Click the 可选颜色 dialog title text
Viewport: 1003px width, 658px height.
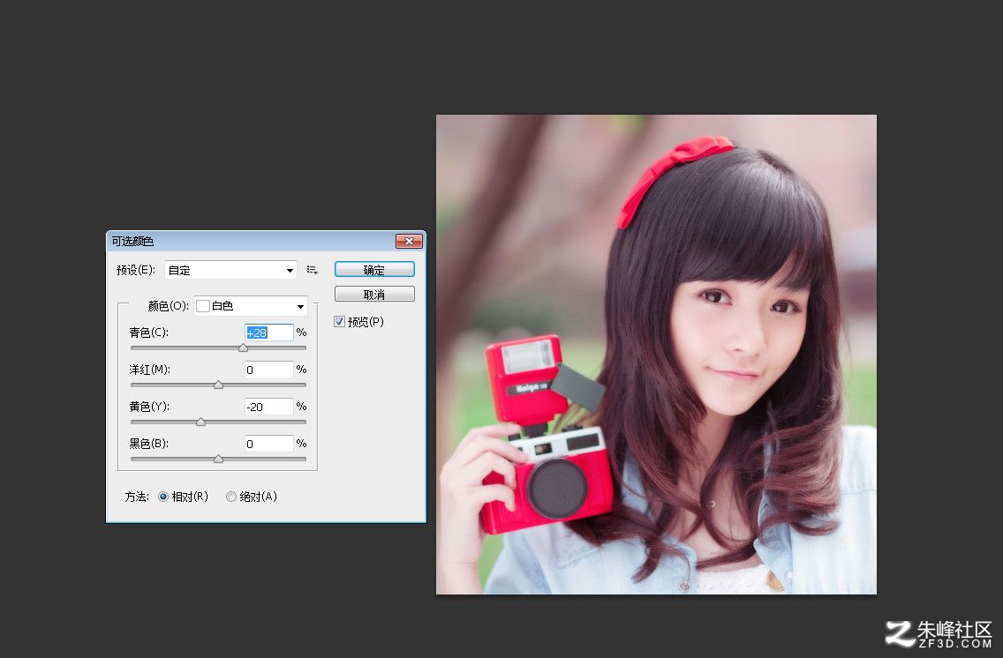(x=132, y=241)
